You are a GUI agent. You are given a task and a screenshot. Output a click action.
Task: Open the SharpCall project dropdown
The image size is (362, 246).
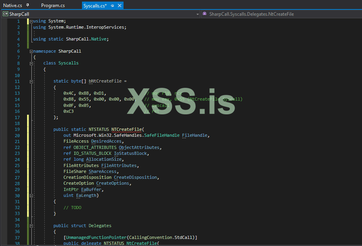tap(197, 14)
